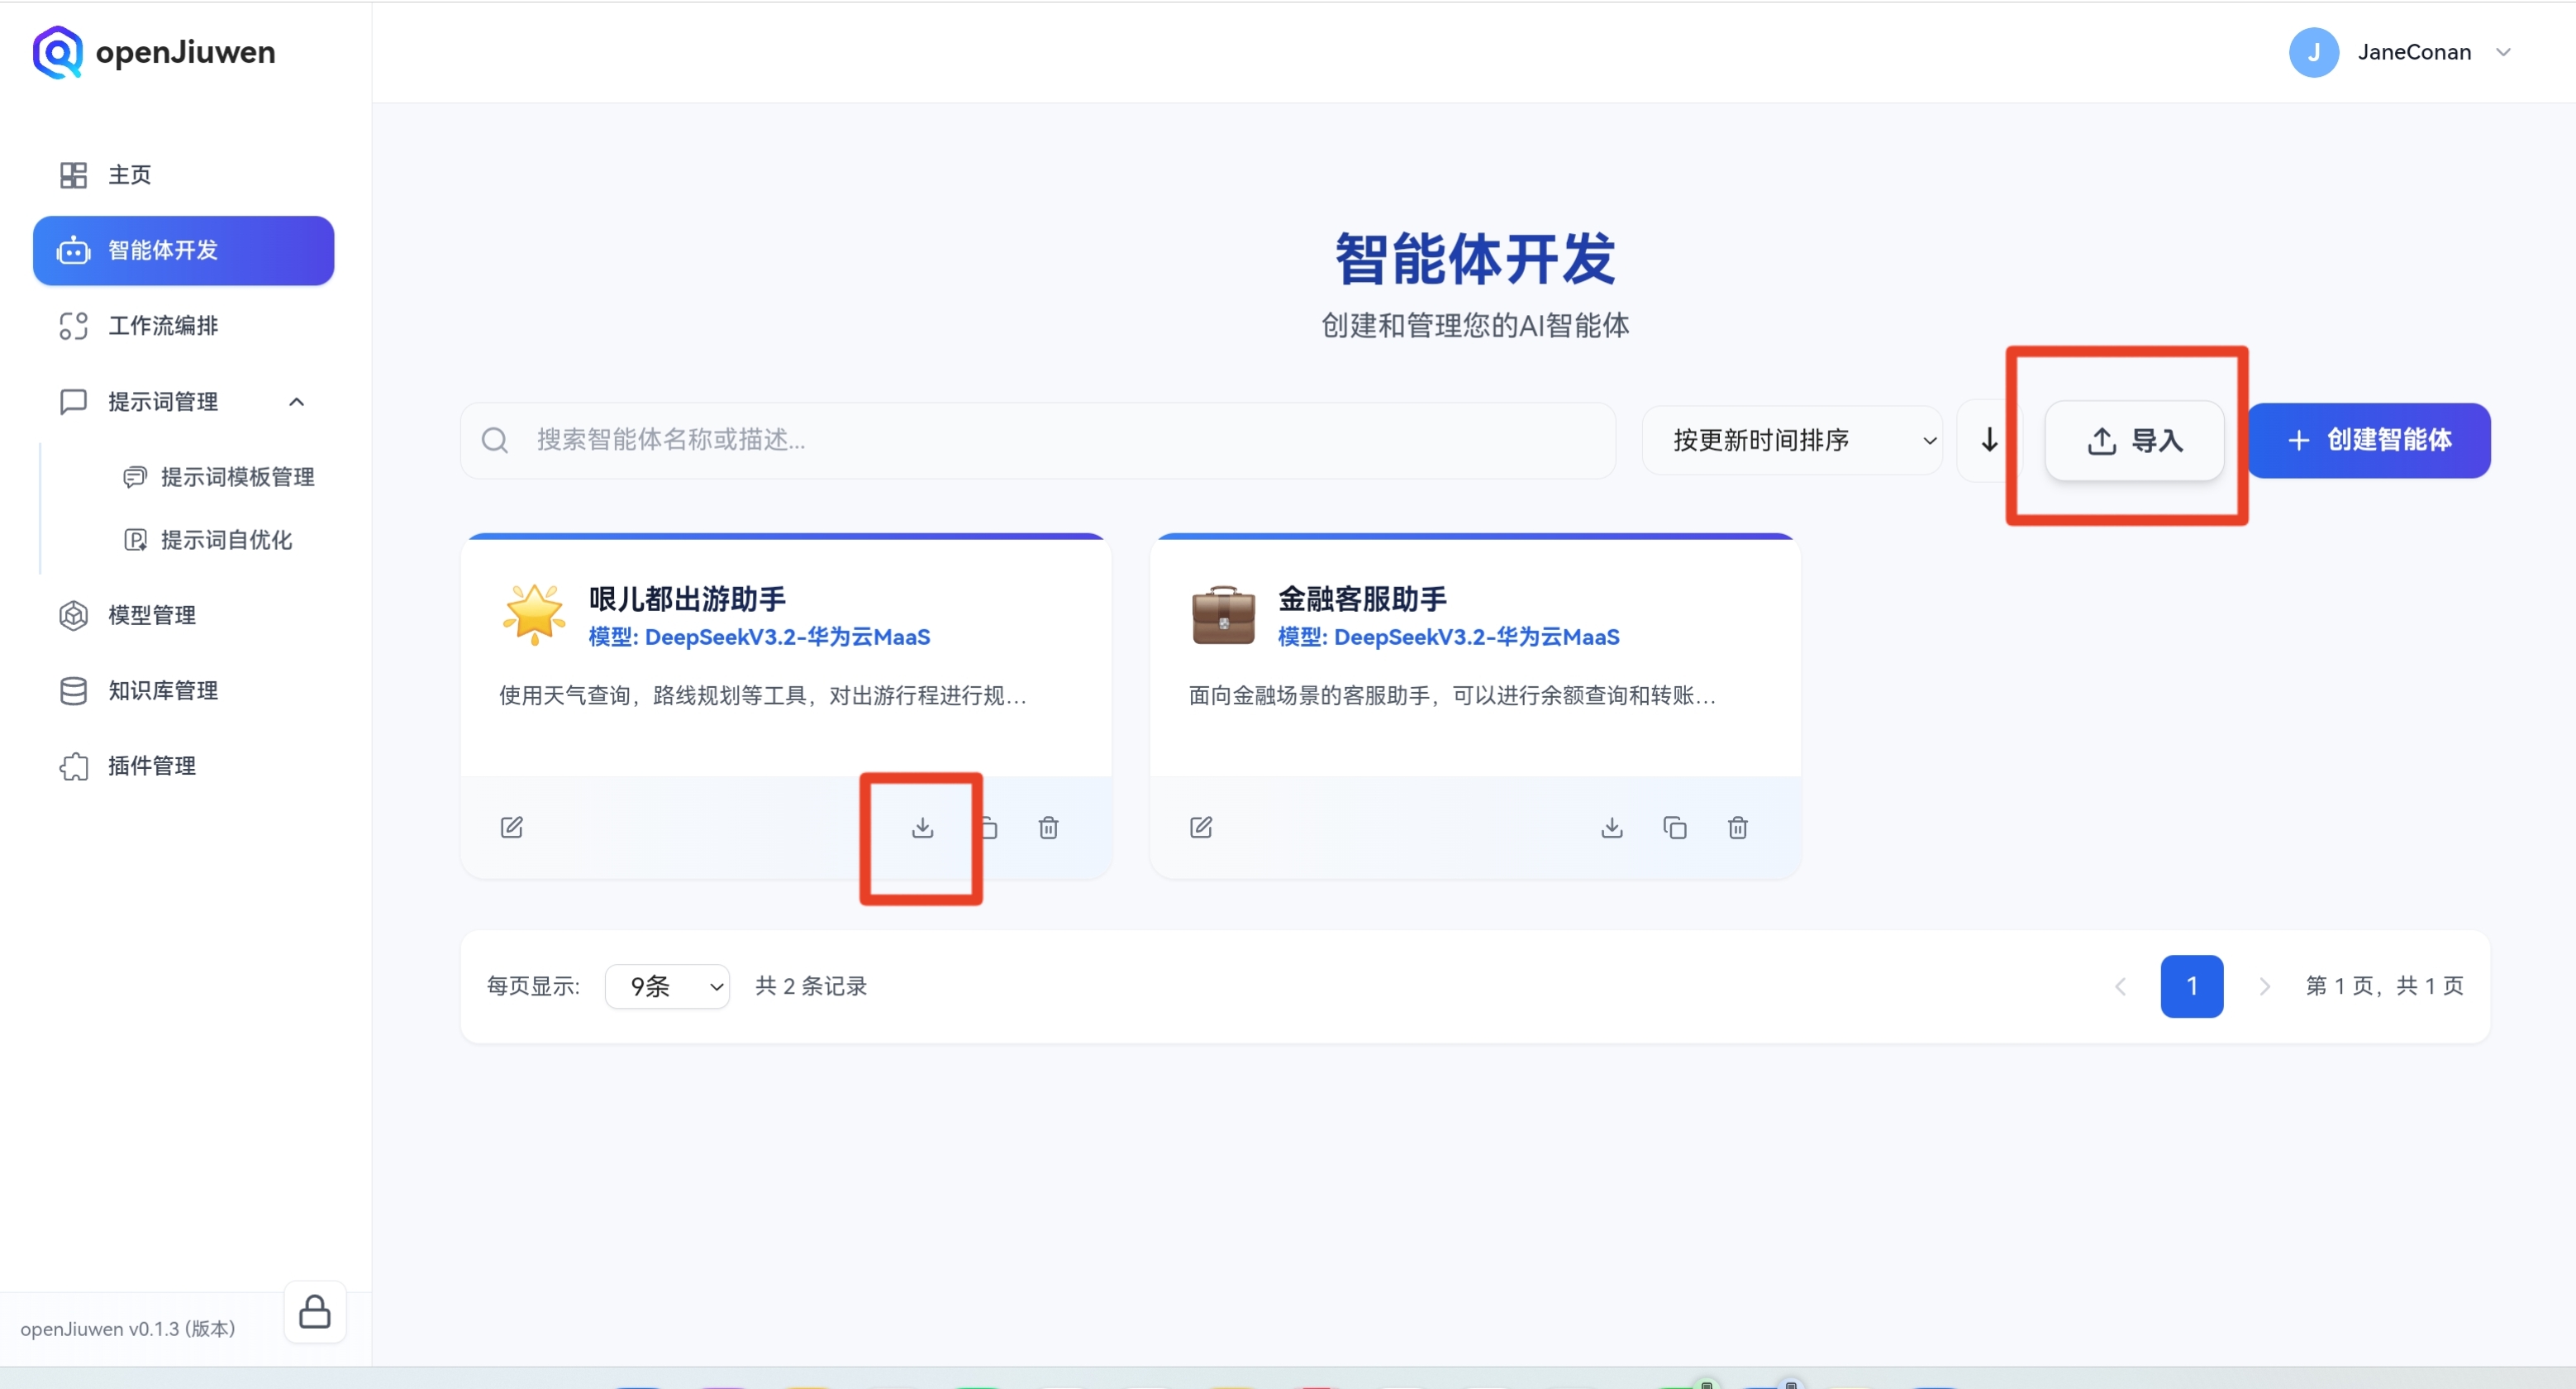This screenshot has width=2576, height=1389.
Task: Duplicate the 金融客服助手 agent with copy icon
Action: click(x=1674, y=828)
